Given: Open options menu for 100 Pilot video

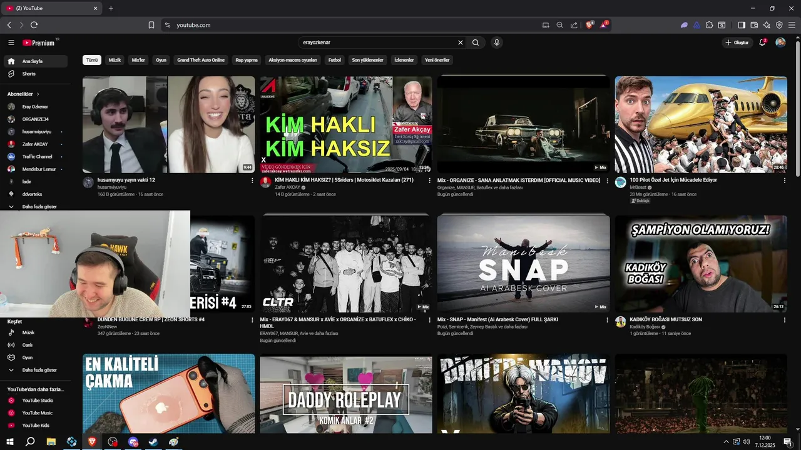Looking at the screenshot, I should [785, 180].
